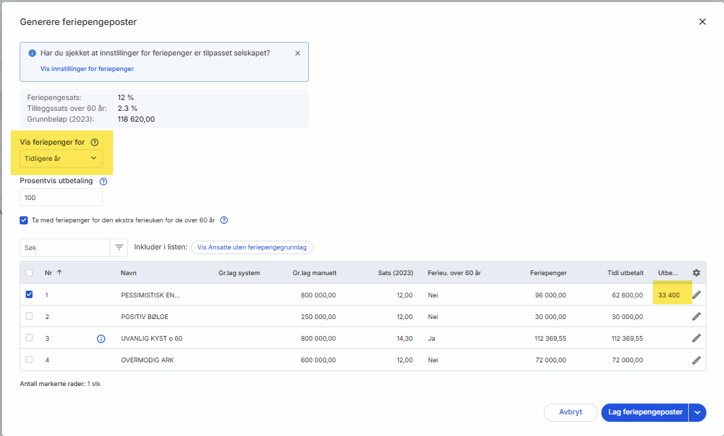Edit the POSITIV BØLGE row with pencil icon
724x436 pixels.
coord(696,316)
